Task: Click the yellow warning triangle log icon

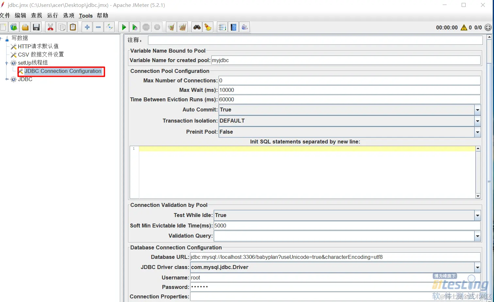Action: coord(464,27)
